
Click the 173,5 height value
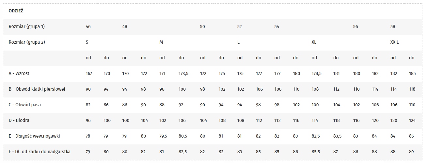(x=183, y=73)
